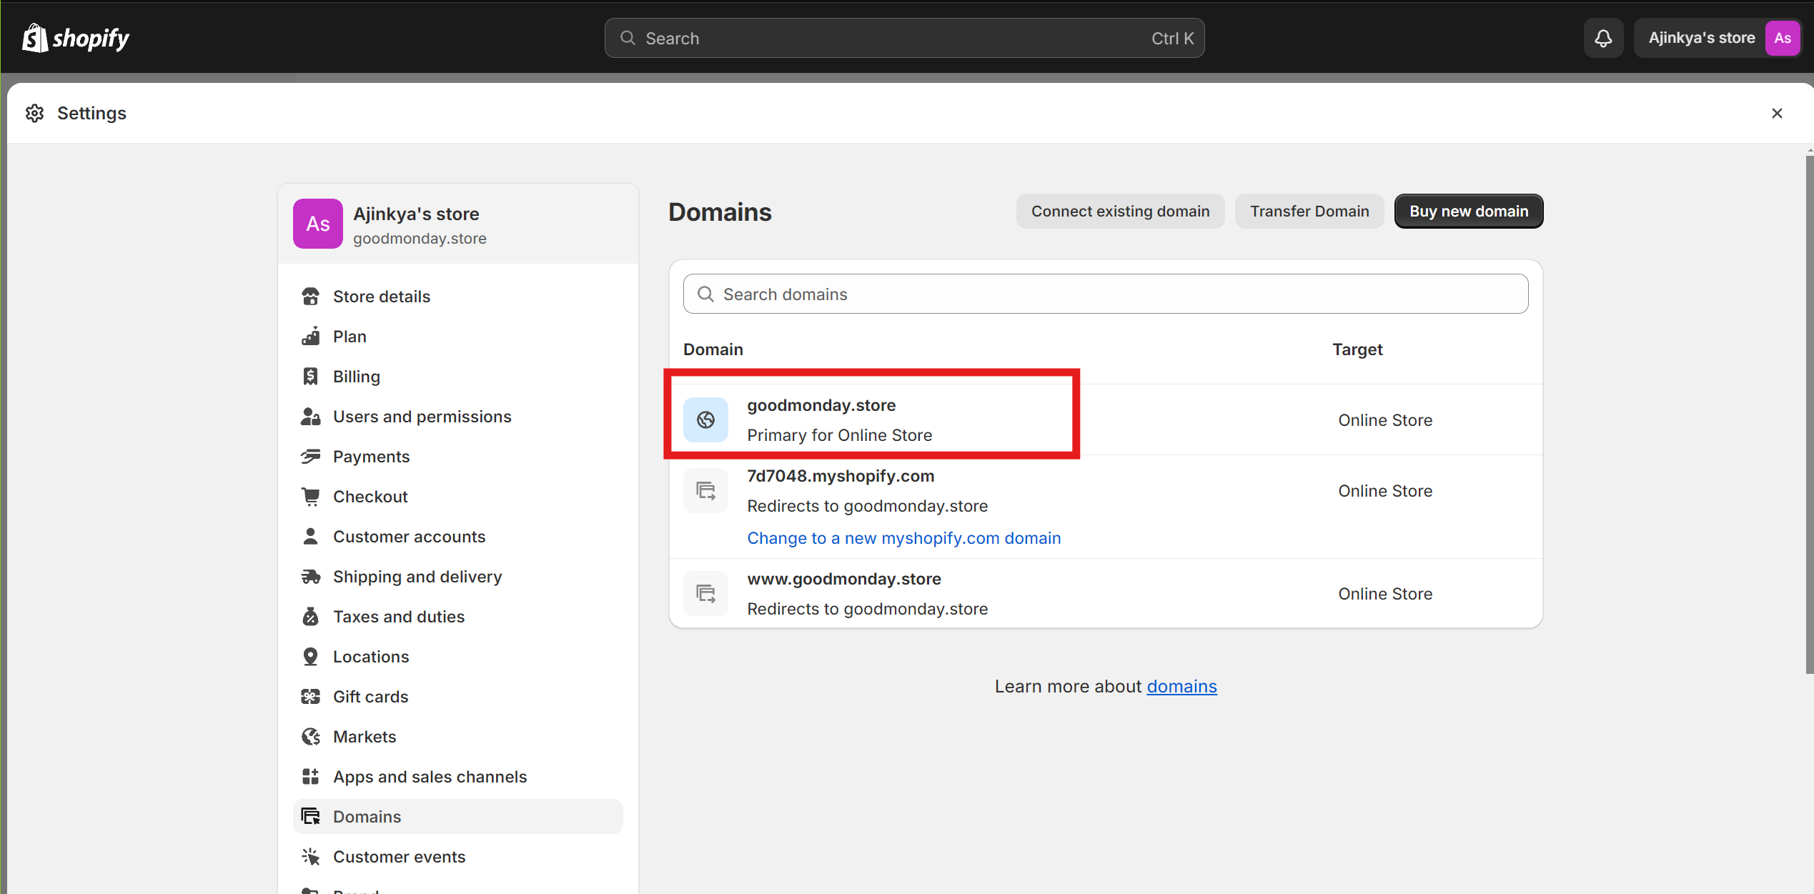Click the 7d7048.myshopify.com redirect icon
The height and width of the screenshot is (894, 1814).
point(705,491)
